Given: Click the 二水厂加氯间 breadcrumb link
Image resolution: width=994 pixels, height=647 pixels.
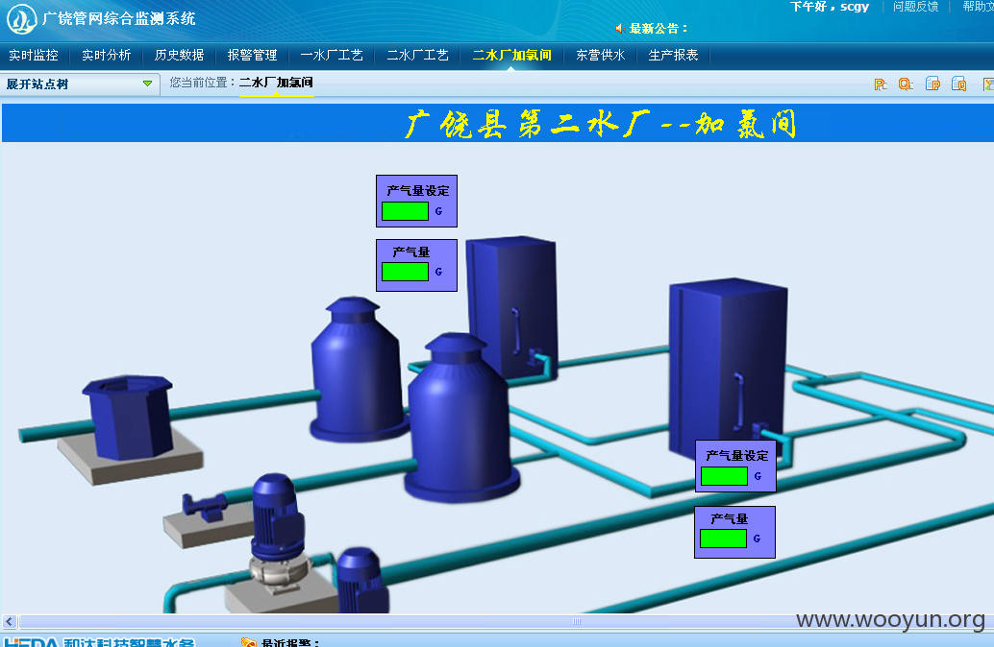Looking at the screenshot, I should tap(276, 83).
